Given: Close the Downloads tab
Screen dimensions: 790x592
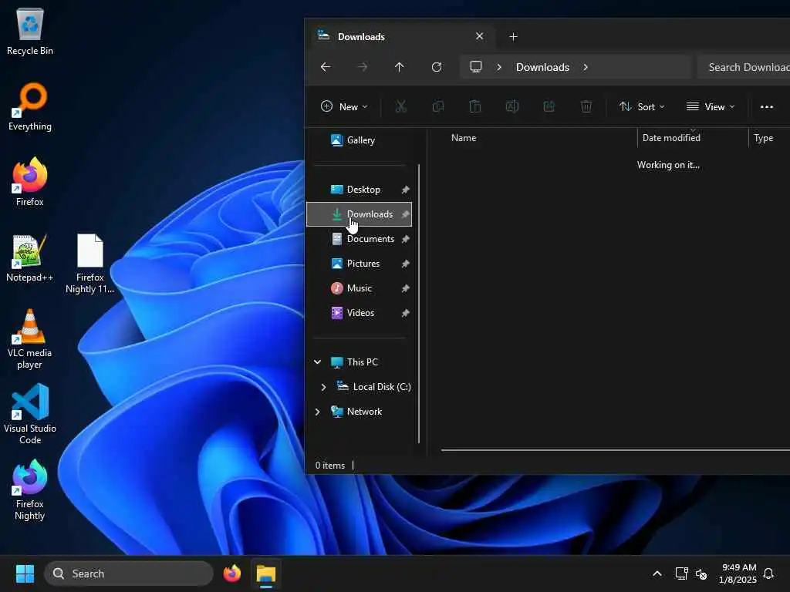Looking at the screenshot, I should tap(479, 36).
